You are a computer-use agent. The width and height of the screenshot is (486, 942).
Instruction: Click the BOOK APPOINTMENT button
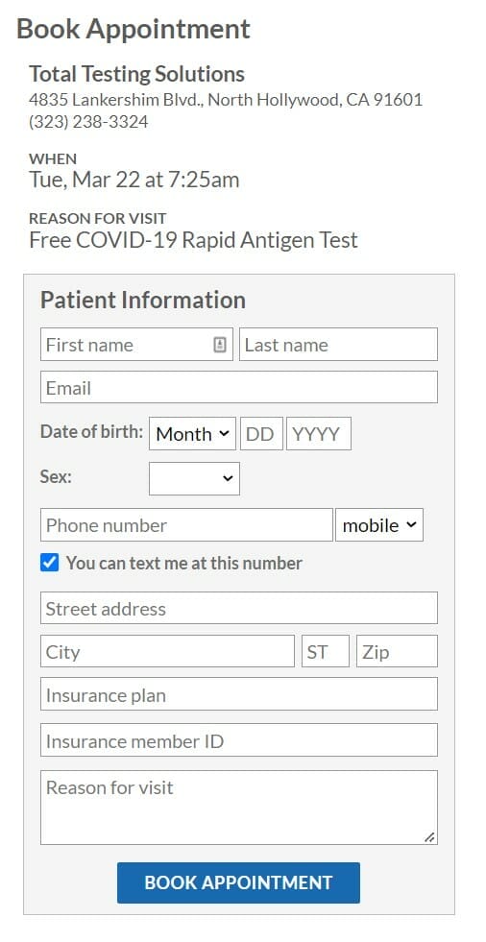[238, 882]
